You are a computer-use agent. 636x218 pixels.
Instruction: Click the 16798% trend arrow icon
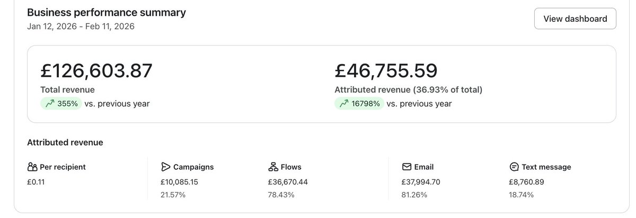[x=343, y=104]
